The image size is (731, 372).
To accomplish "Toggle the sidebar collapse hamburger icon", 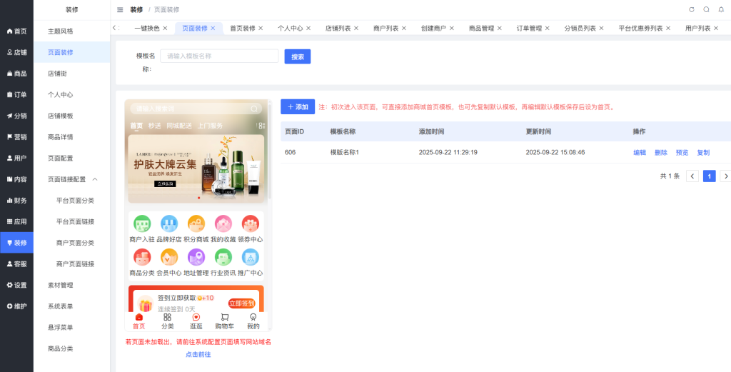I will (120, 9).
